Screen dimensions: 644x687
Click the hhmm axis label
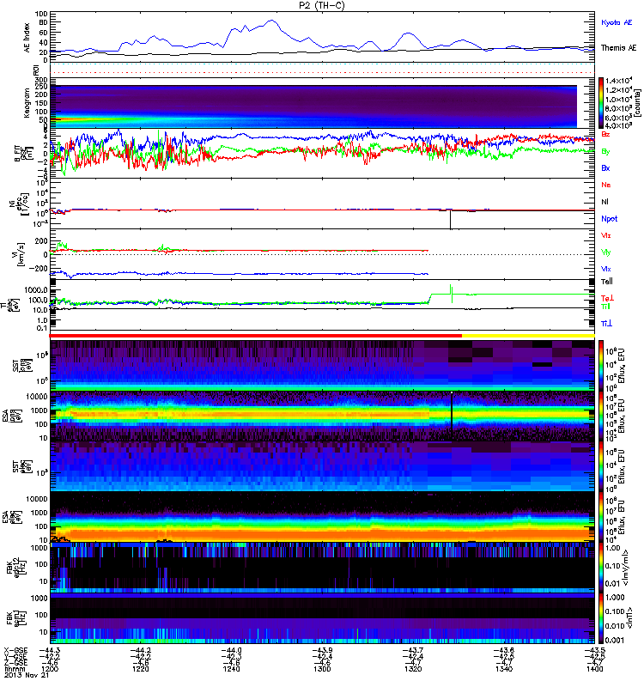(13, 669)
